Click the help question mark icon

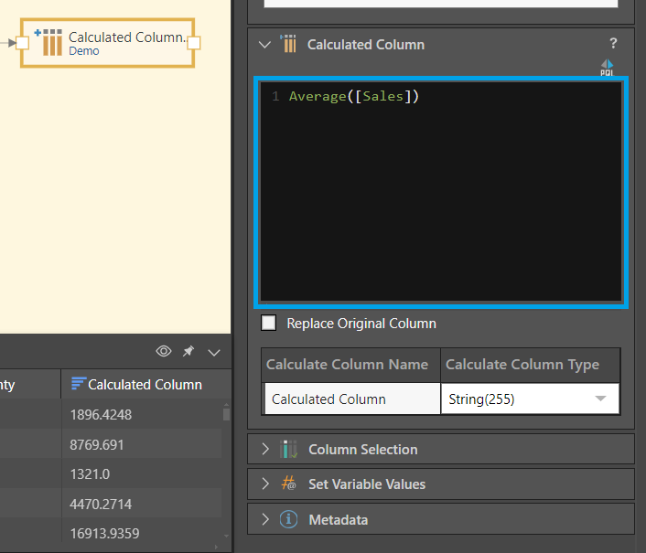[613, 43]
